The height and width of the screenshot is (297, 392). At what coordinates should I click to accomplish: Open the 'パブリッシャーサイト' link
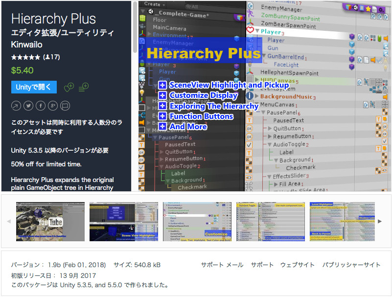click(x=351, y=265)
